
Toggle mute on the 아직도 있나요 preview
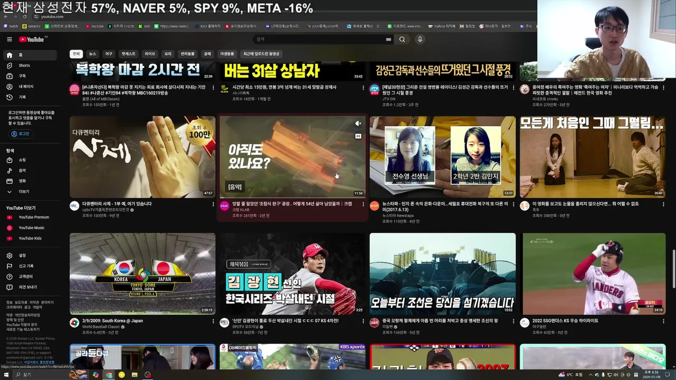click(x=358, y=123)
